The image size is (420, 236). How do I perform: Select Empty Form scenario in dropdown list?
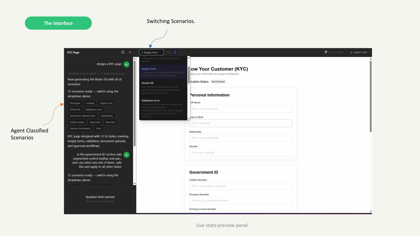pos(163,72)
